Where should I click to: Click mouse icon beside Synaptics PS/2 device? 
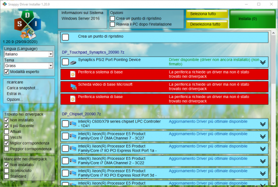coord(73,62)
